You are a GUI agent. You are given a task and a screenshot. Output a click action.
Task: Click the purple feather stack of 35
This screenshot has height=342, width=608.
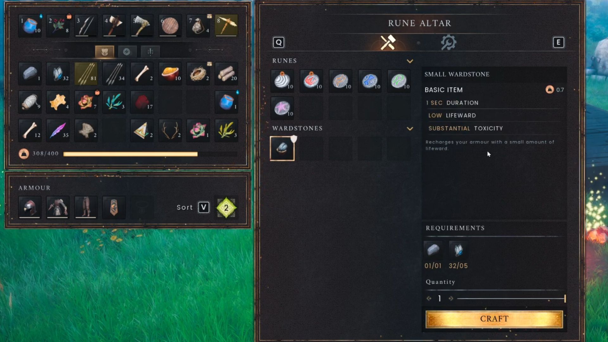58,130
